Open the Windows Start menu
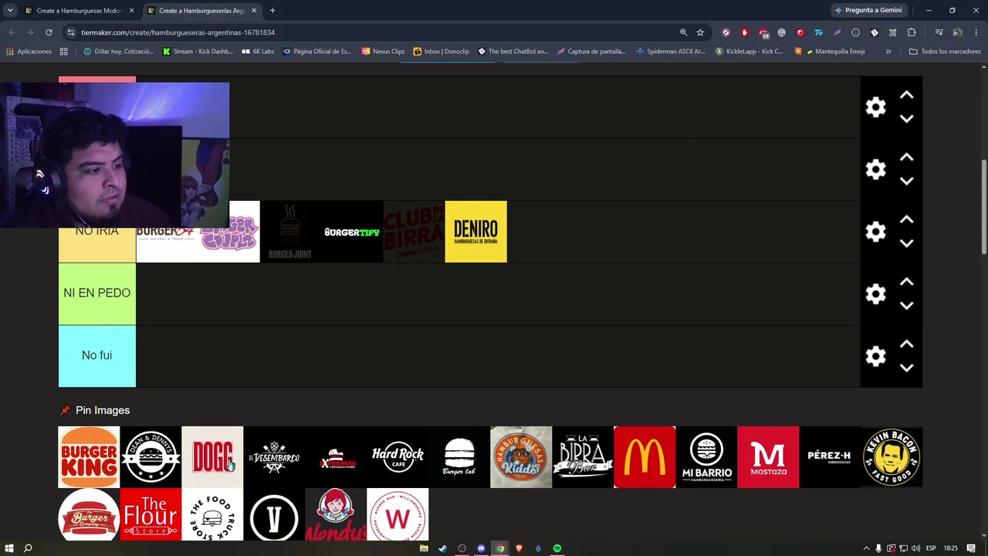Viewport: 988px width, 556px height. (x=8, y=548)
